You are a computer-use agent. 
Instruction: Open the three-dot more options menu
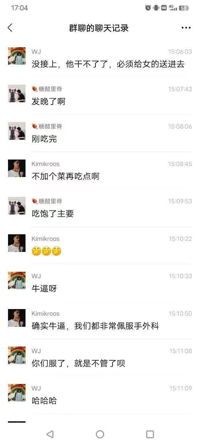point(186,28)
